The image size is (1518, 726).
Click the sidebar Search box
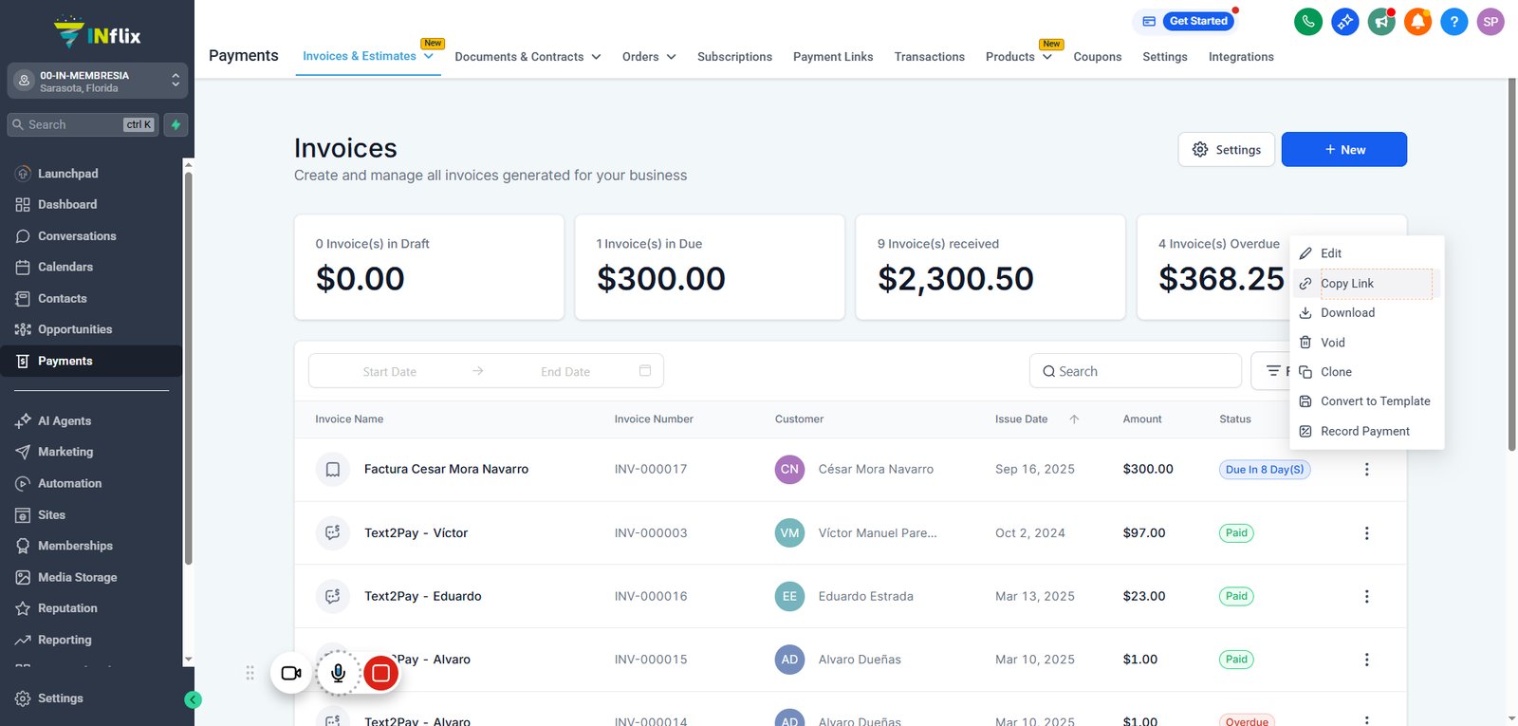83,124
